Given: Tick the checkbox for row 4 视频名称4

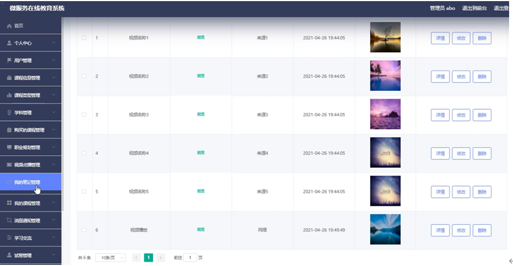Looking at the screenshot, I should [84, 153].
